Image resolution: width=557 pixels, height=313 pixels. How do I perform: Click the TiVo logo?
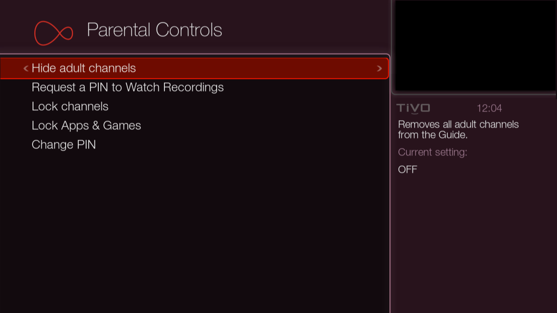413,108
